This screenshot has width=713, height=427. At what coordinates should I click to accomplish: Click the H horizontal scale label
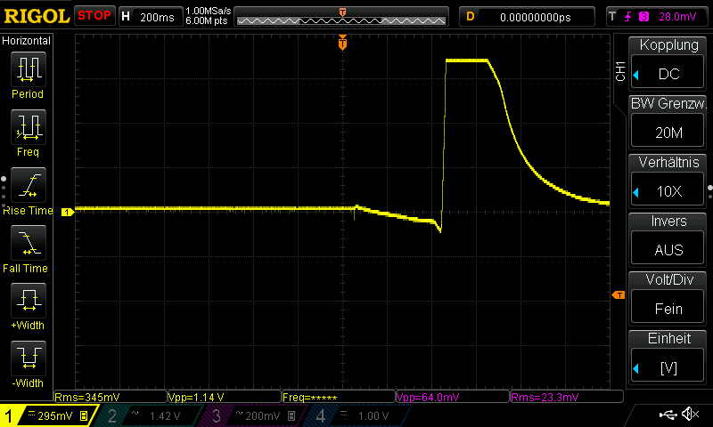[x=126, y=17]
